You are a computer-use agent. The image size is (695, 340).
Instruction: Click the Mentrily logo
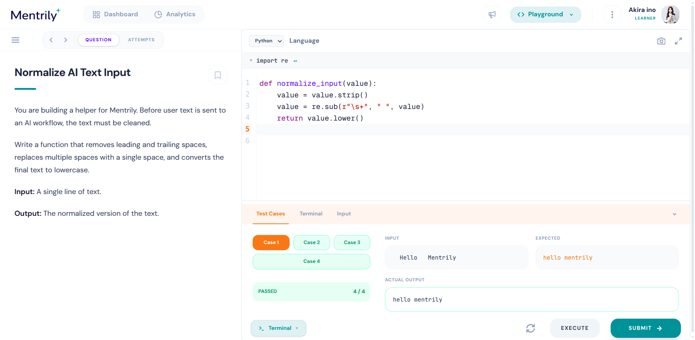point(35,14)
